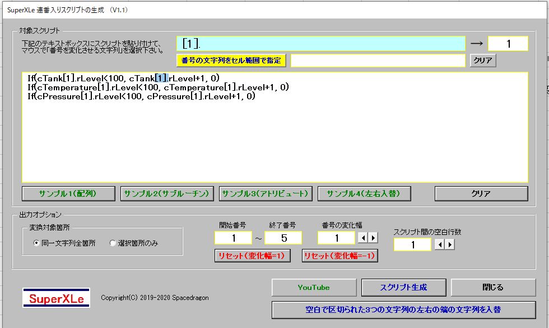This screenshot has width=549, height=328.
Task: Decrease スクリプト間の空白行数 with left arrow
Action: (439, 244)
